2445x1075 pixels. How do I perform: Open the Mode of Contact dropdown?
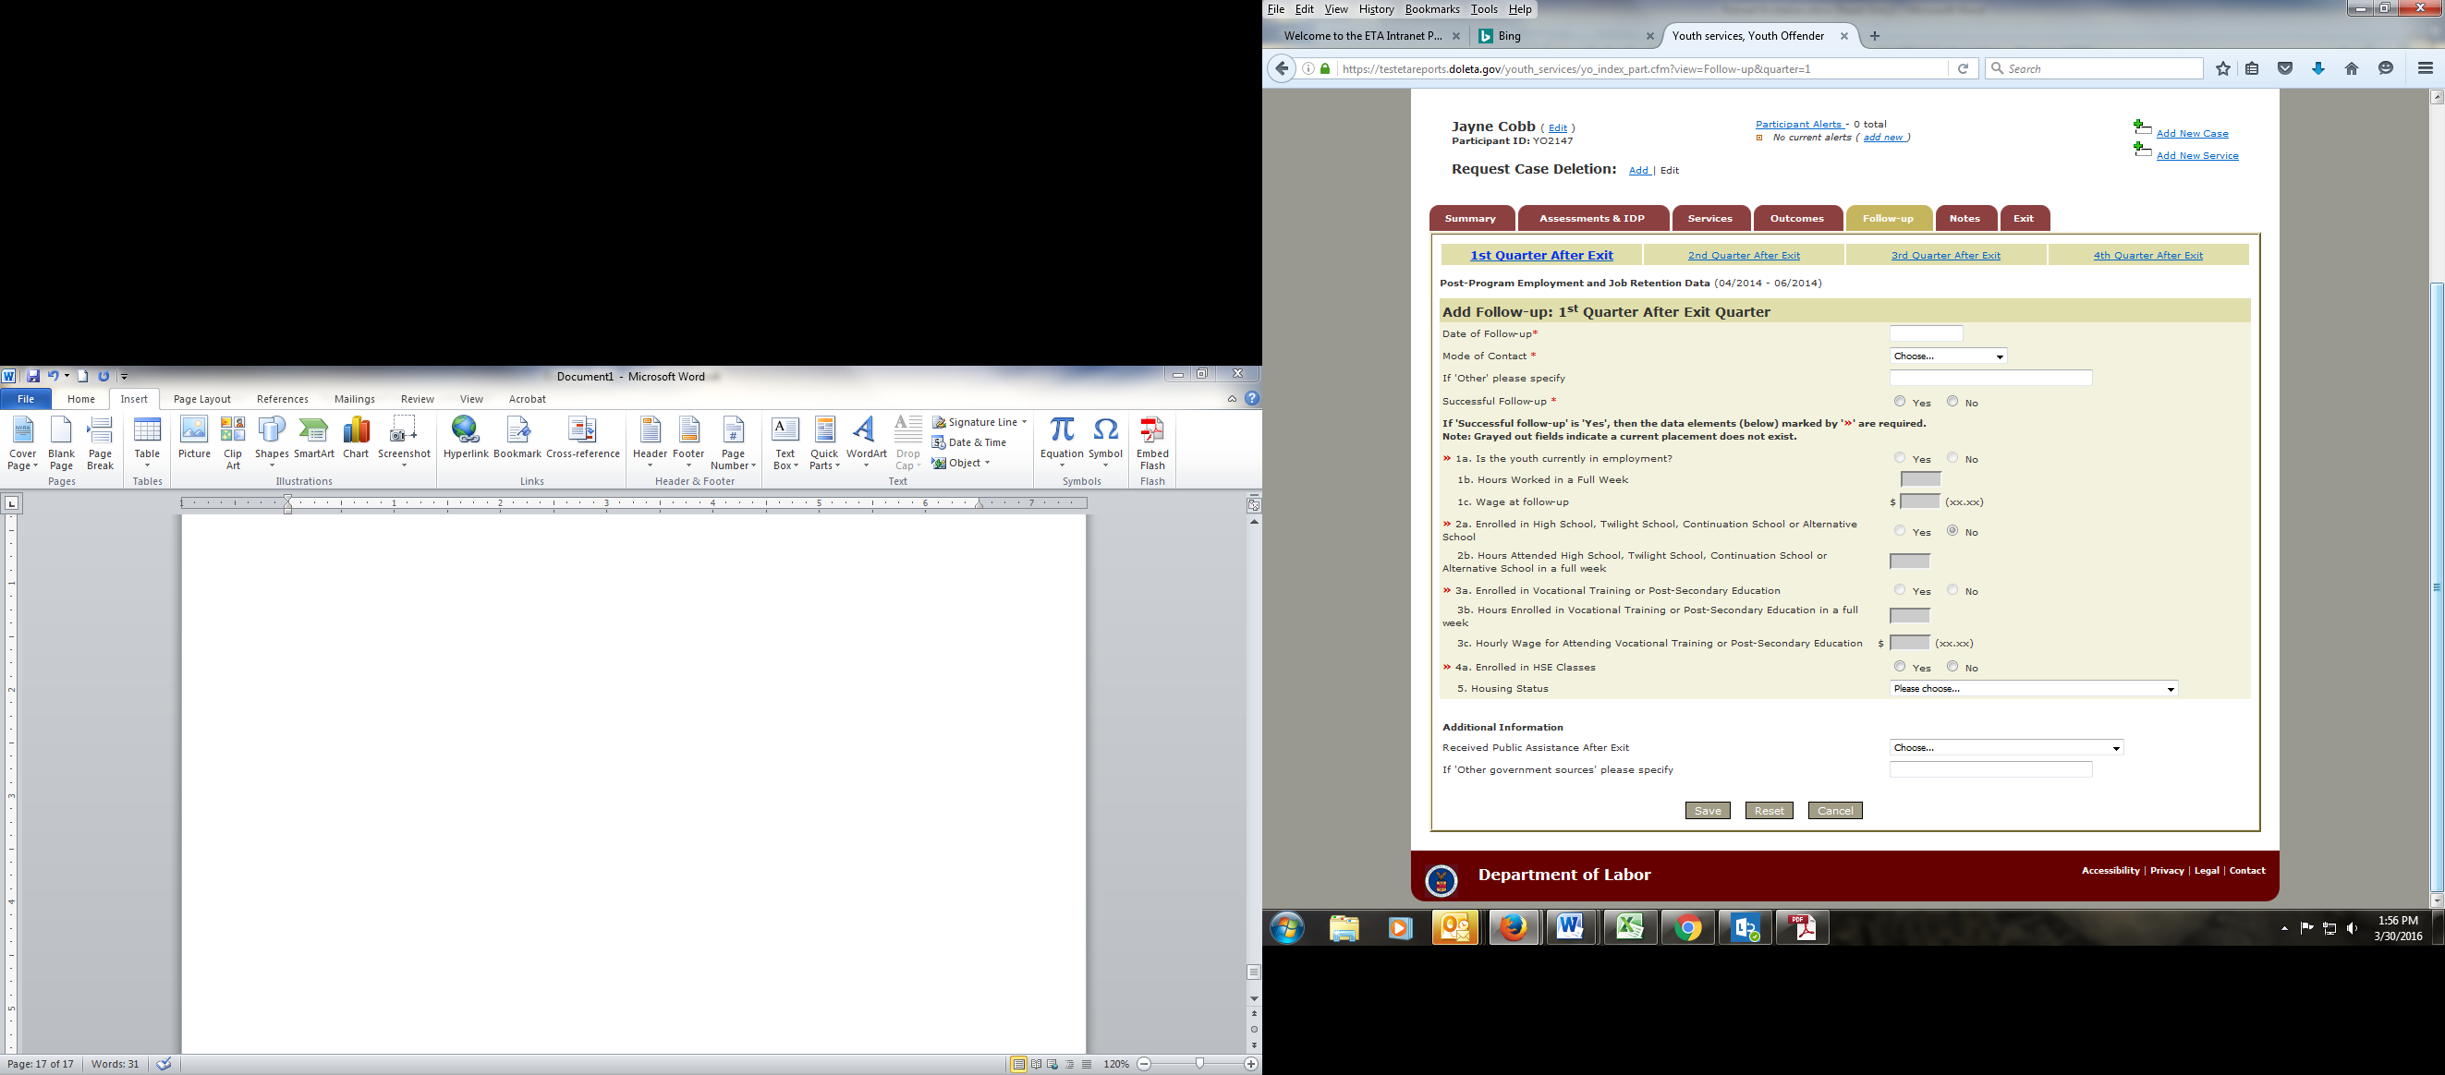pos(1948,356)
